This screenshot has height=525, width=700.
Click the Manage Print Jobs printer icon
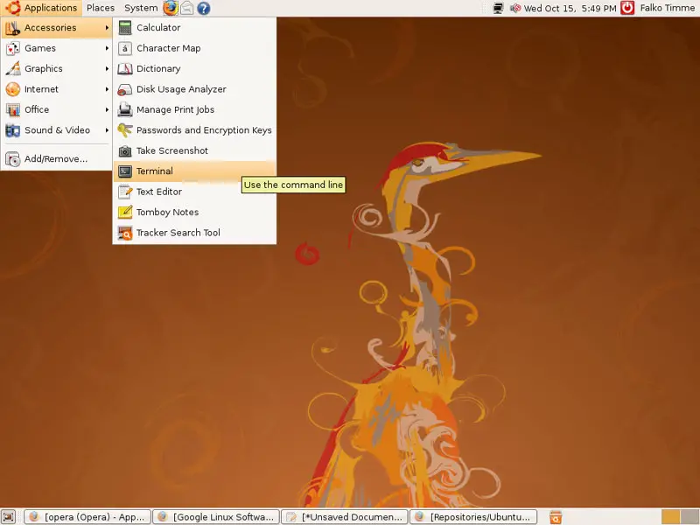point(125,110)
